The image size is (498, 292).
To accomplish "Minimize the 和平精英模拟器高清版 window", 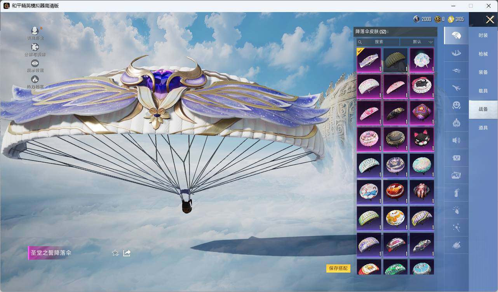I will [453, 6].
